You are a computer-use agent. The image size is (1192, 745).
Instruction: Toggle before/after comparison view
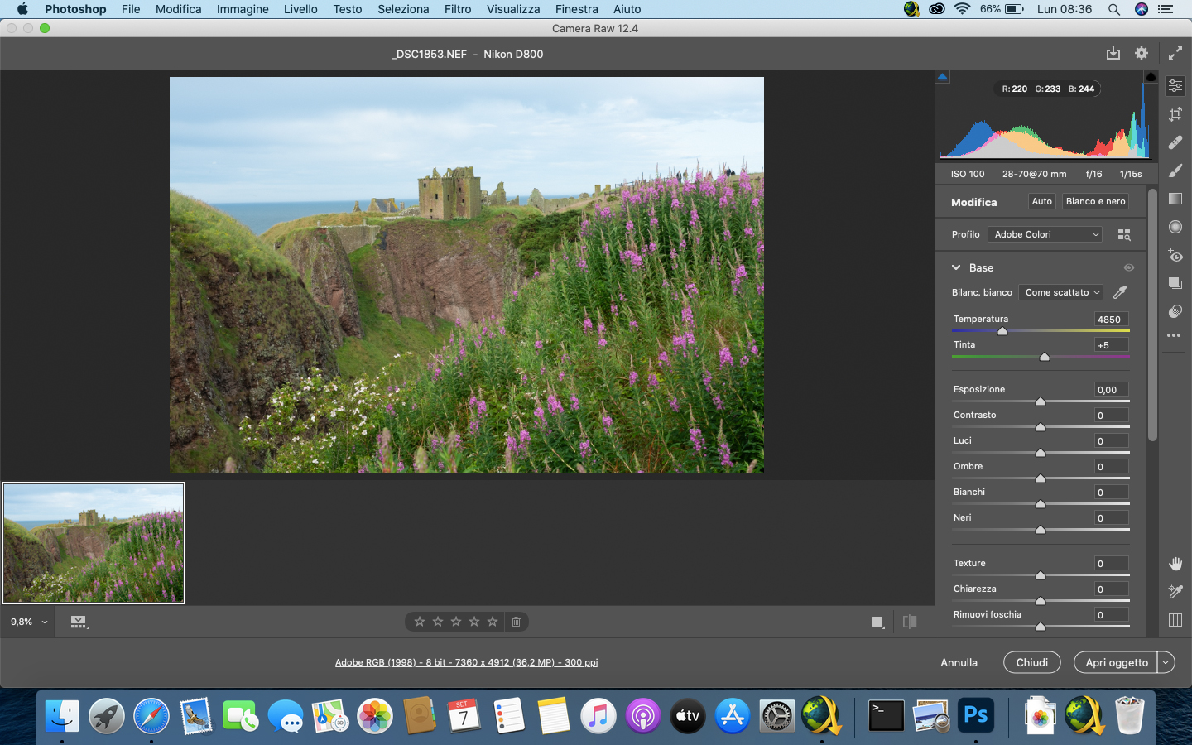[910, 622]
